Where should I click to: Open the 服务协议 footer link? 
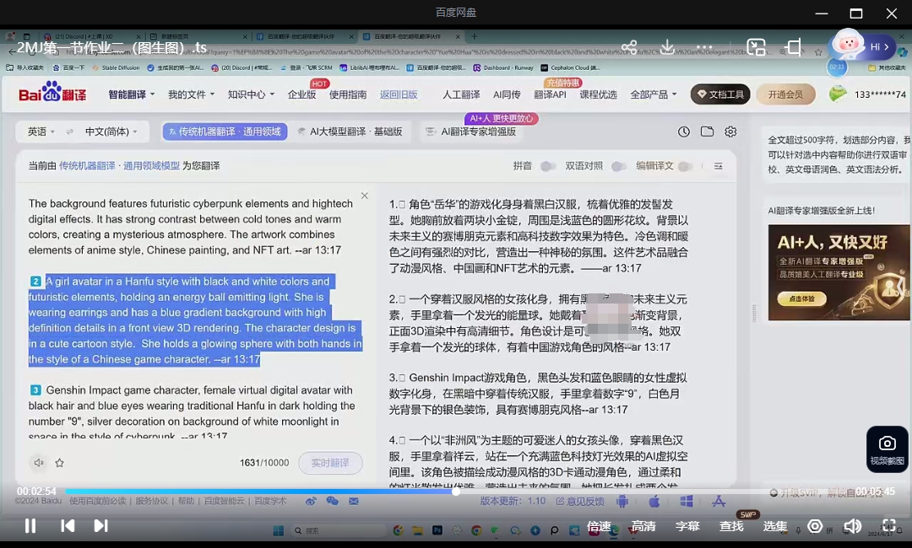tap(152, 501)
